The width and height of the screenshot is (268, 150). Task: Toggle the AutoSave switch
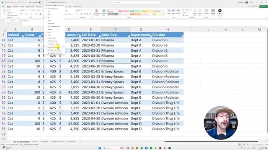coord(41,2)
